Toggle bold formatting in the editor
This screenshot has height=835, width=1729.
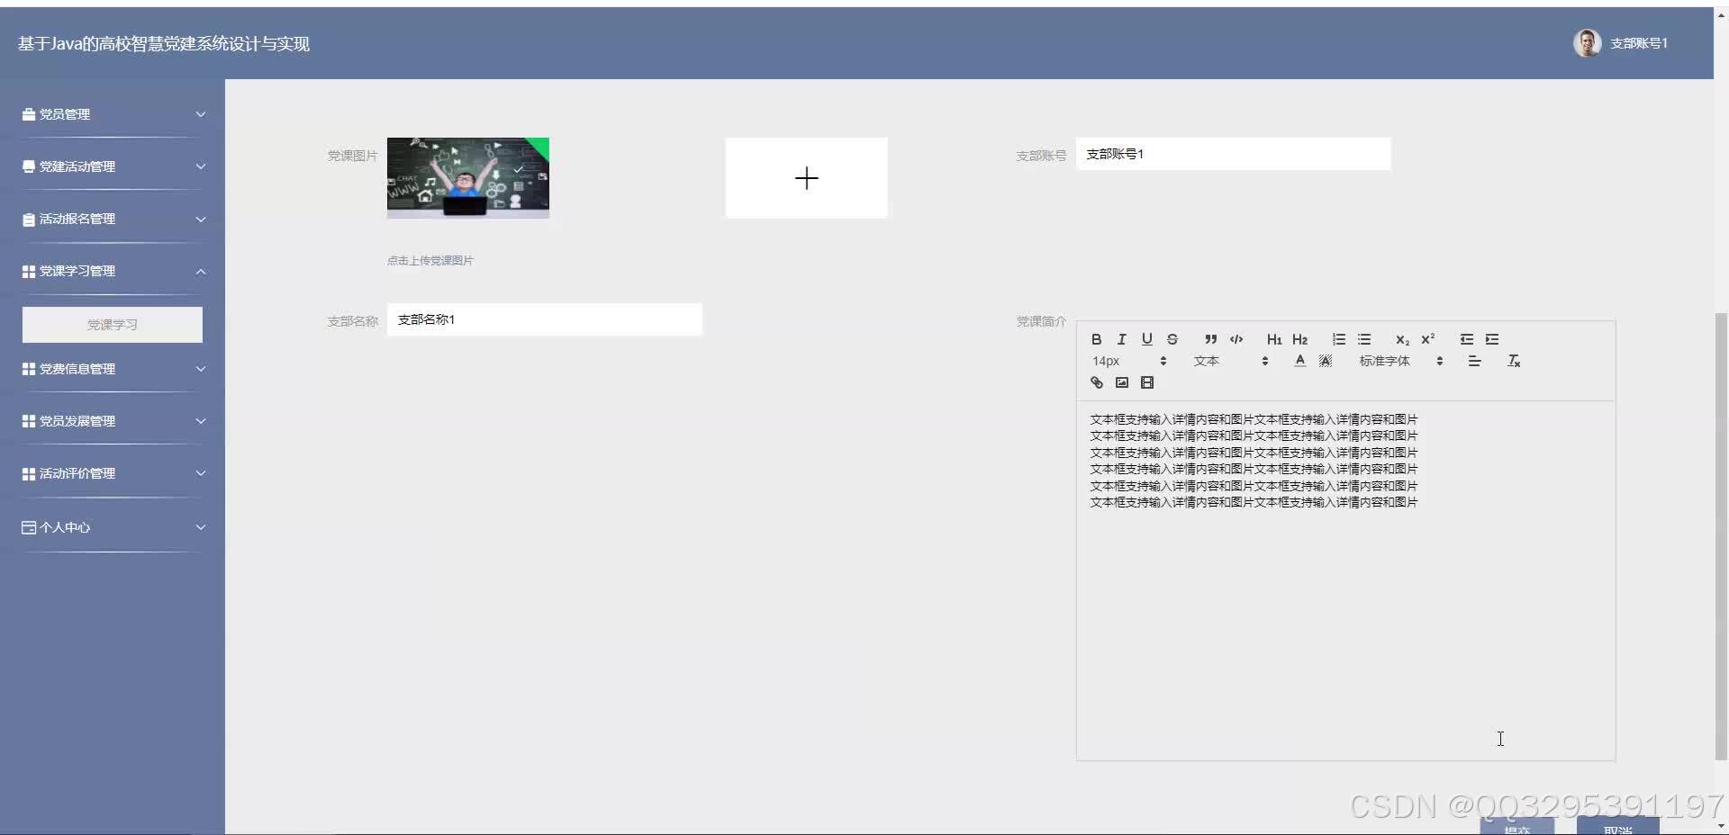pyautogui.click(x=1096, y=339)
